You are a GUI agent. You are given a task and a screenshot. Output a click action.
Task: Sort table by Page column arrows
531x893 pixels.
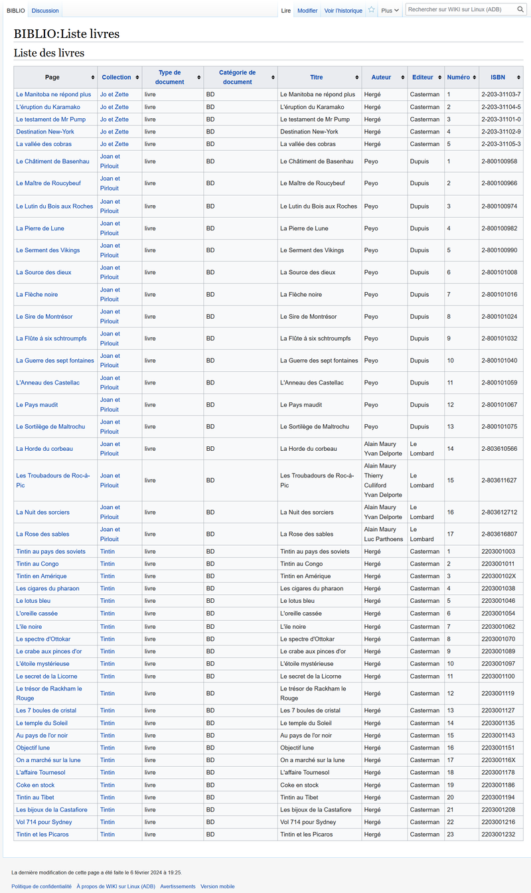point(92,78)
